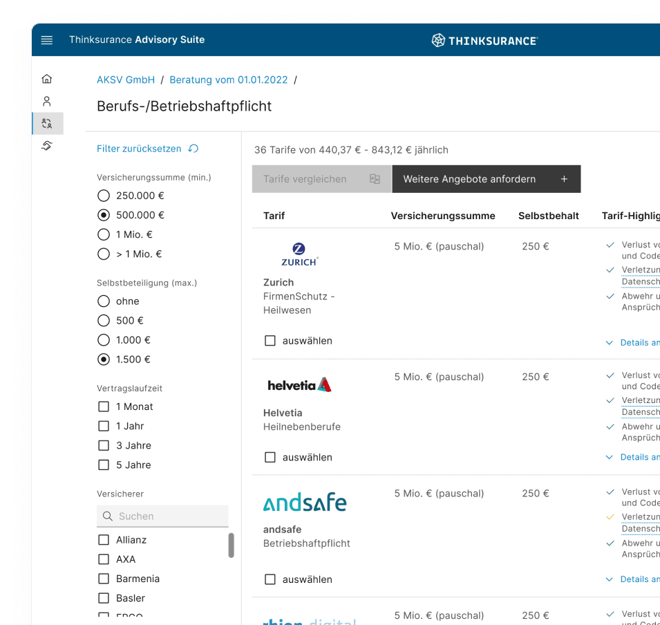Click the Zurich logo
The image size is (660, 625).
[299, 254]
